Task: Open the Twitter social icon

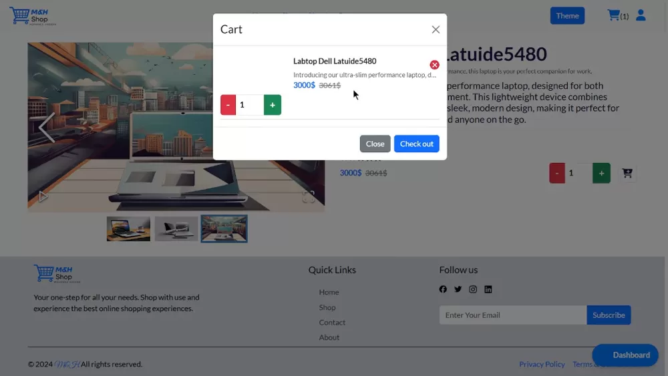Action: (x=458, y=289)
